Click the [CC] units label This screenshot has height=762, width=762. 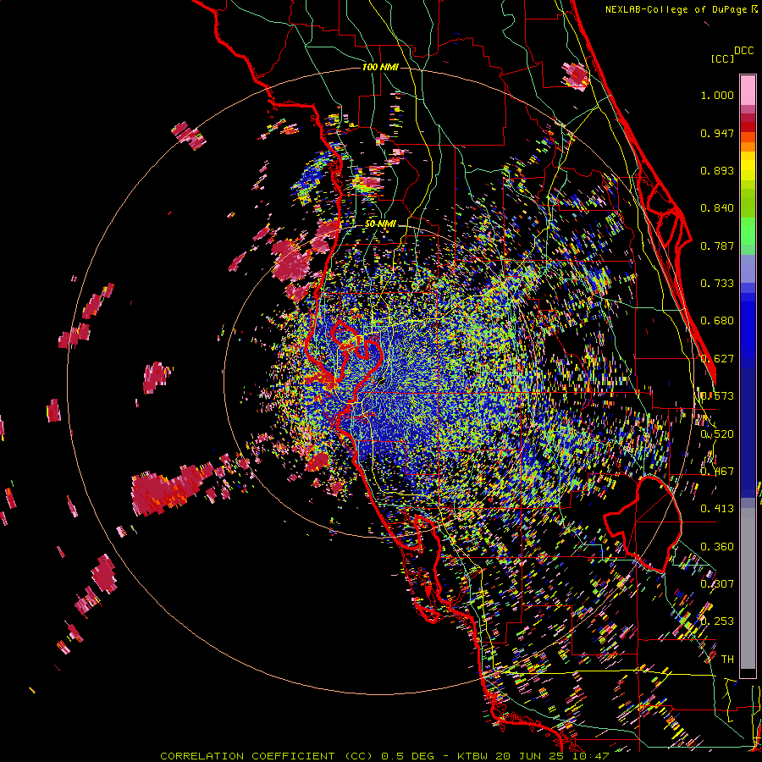coord(722,58)
